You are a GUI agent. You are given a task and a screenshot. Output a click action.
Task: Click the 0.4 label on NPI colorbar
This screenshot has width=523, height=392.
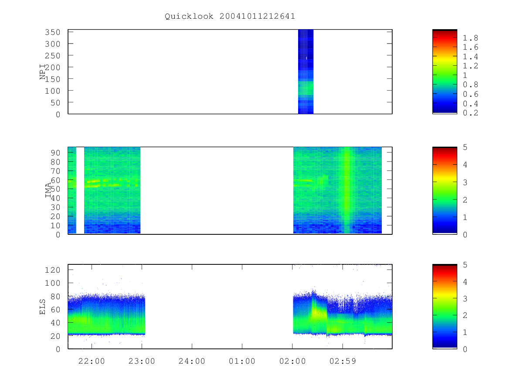pyautogui.click(x=470, y=104)
